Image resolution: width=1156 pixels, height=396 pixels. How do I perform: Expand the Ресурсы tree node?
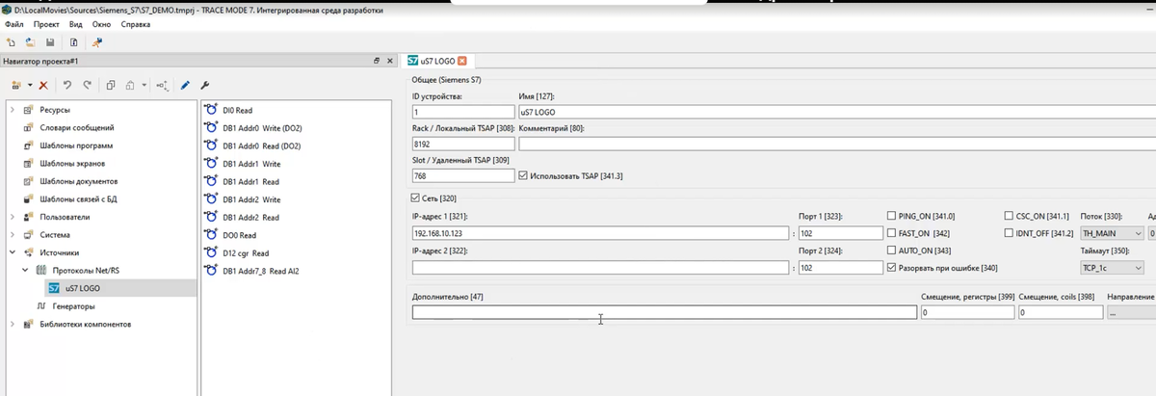(13, 110)
